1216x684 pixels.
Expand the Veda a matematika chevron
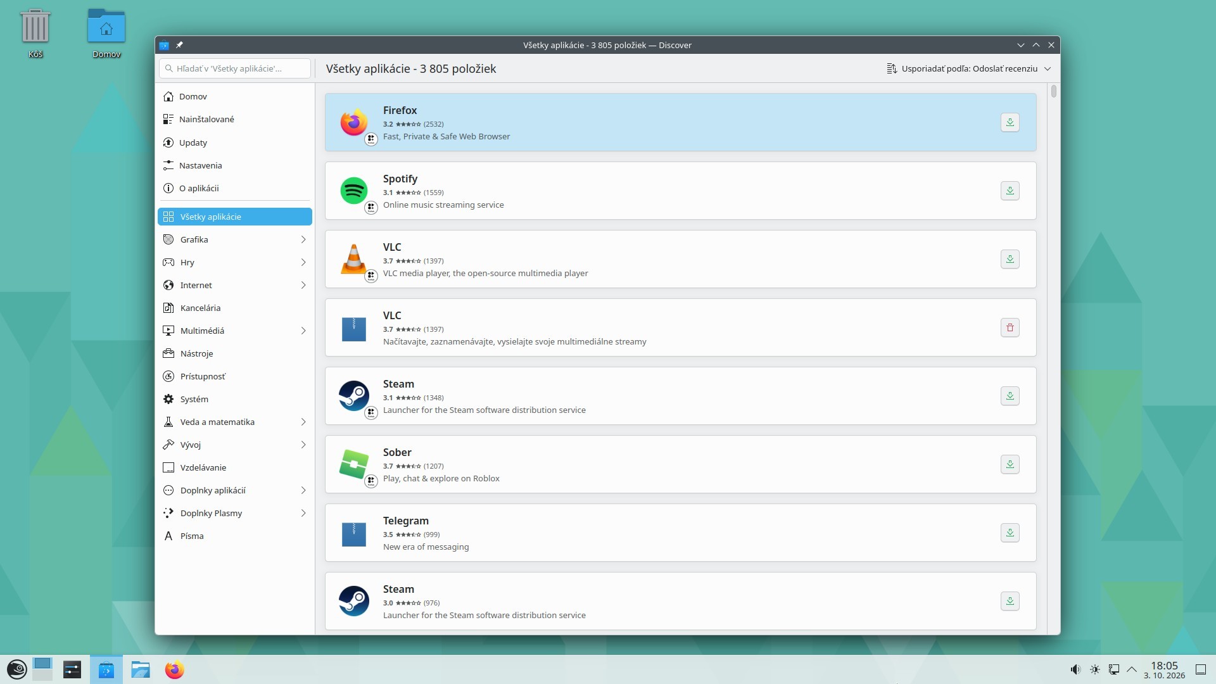pyautogui.click(x=303, y=422)
